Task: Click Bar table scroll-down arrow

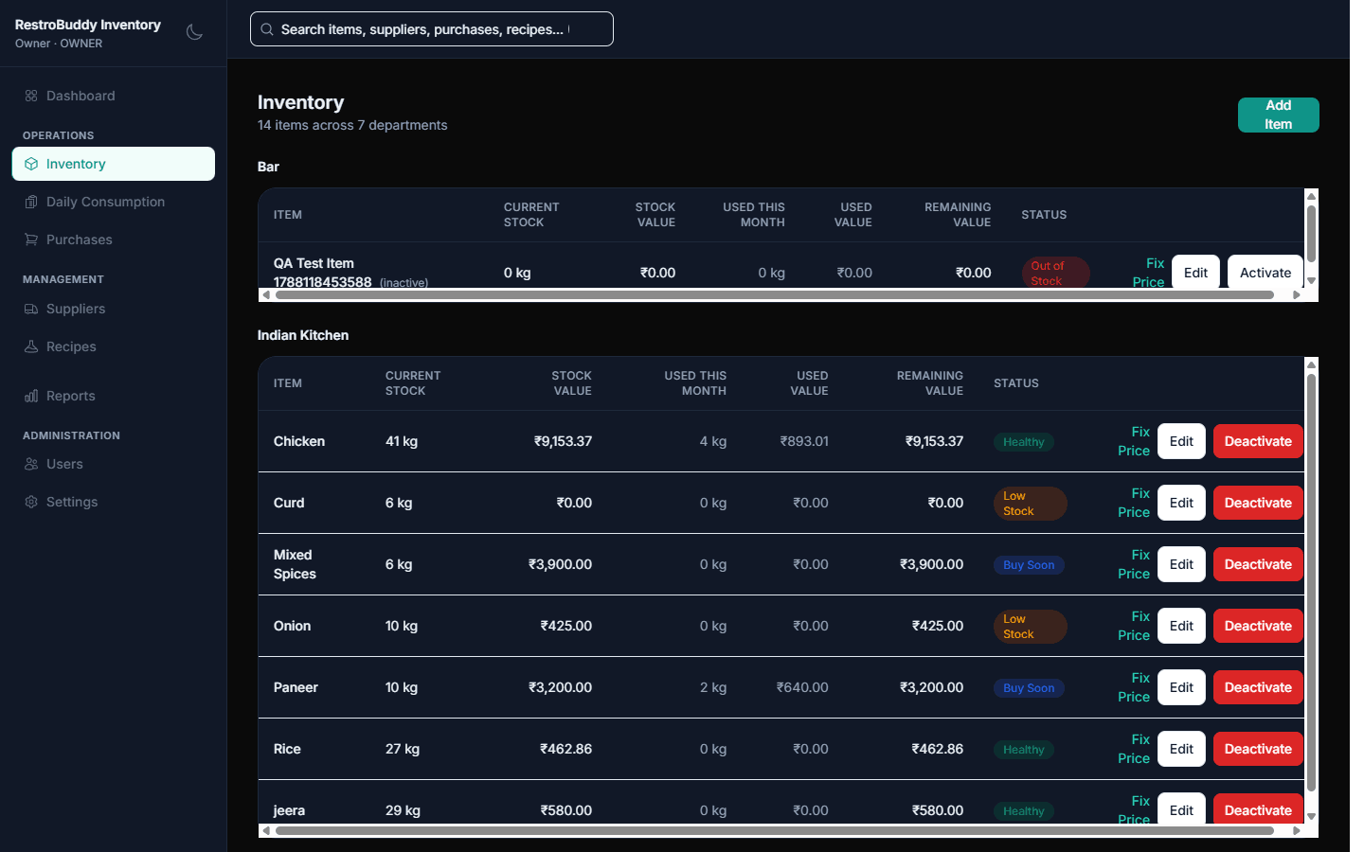Action: pyautogui.click(x=1311, y=280)
